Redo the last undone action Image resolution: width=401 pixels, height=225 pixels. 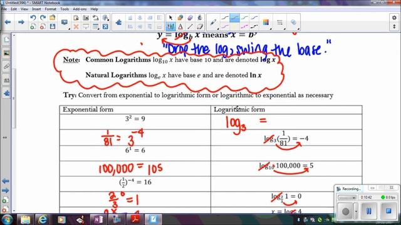tap(43, 17)
